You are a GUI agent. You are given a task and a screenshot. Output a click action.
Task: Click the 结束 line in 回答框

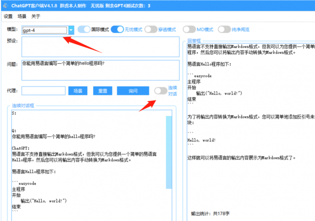(192, 99)
